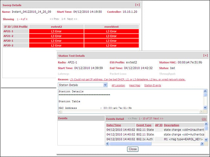
Task: Click L3 Error cell for AP21-2 ewtest2
Action: [x=56, y=36]
